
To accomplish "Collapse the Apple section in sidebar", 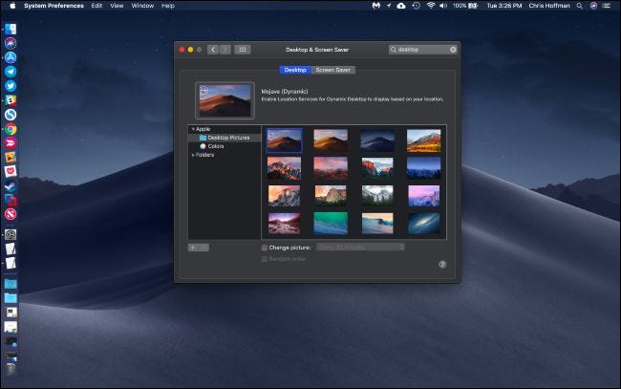I will [192, 128].
